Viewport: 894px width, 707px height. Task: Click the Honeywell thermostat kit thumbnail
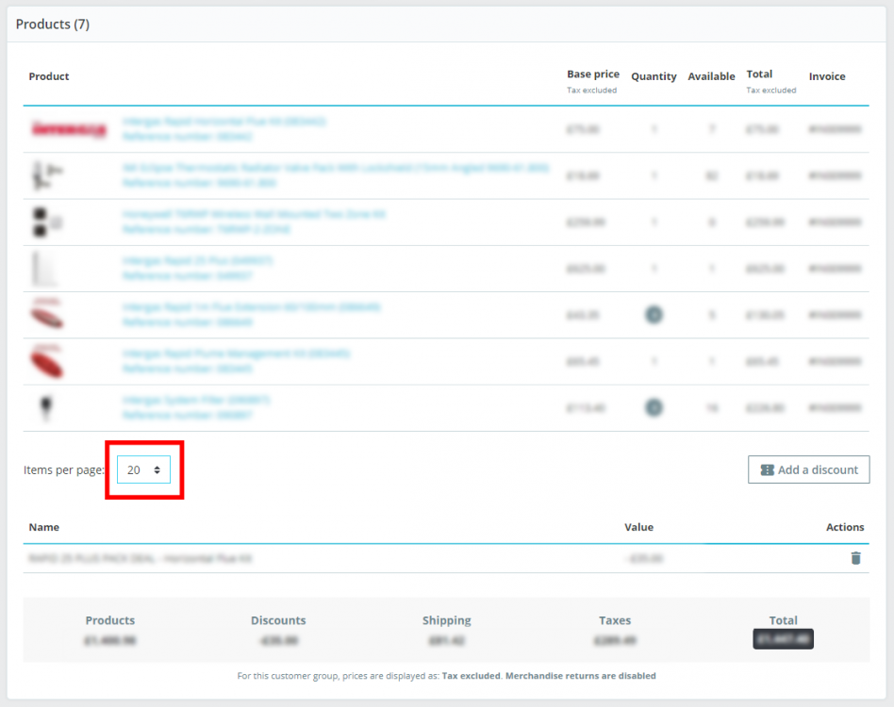pos(47,222)
